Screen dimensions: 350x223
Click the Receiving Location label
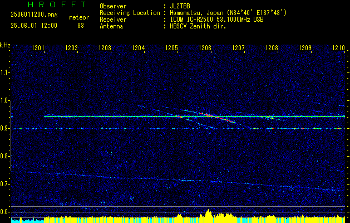[x=130, y=13]
